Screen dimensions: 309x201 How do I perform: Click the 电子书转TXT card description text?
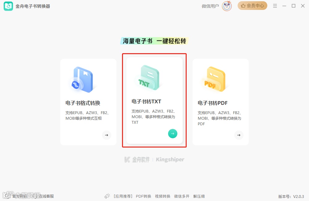[x=153, y=117]
